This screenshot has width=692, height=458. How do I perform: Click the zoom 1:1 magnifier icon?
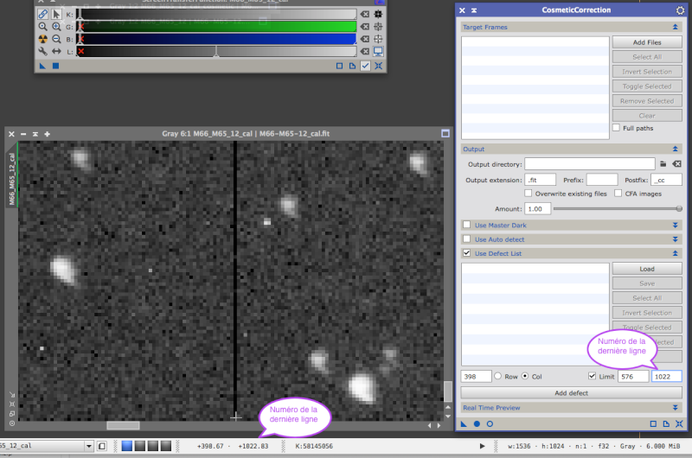coord(42,27)
